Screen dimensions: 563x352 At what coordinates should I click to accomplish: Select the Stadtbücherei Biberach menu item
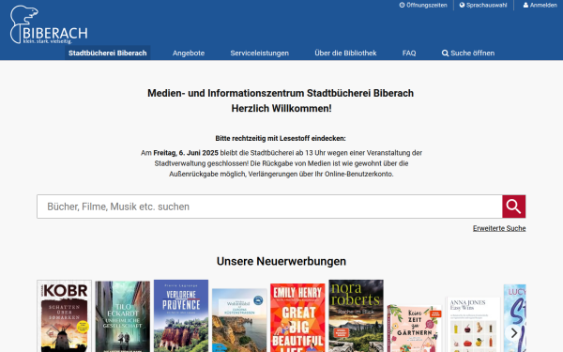[x=107, y=53]
